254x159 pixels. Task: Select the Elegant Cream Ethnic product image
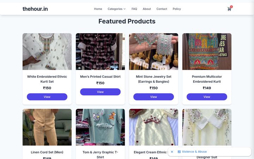(153, 127)
